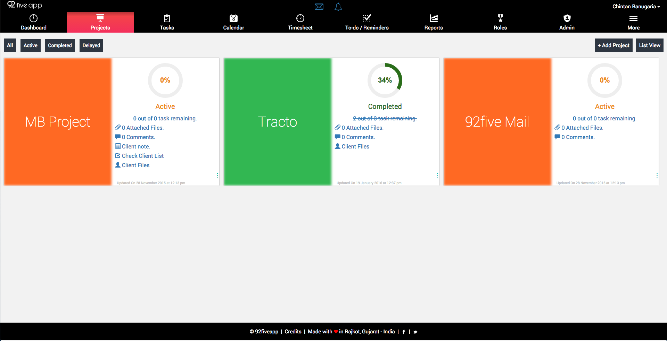Click person icon beside MB Project Client Files
Image resolution: width=667 pixels, height=341 pixels.
click(x=118, y=165)
